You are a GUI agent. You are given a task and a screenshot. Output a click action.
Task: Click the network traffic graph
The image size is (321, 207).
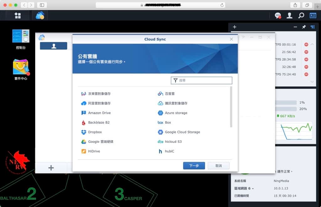click(x=294, y=131)
